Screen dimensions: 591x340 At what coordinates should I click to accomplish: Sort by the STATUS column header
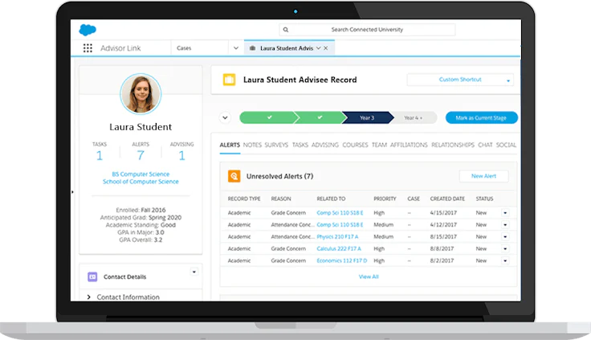click(484, 199)
